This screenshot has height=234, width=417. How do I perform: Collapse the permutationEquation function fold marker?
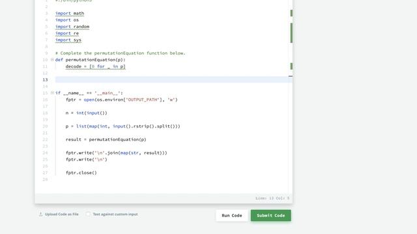[x=52, y=60]
